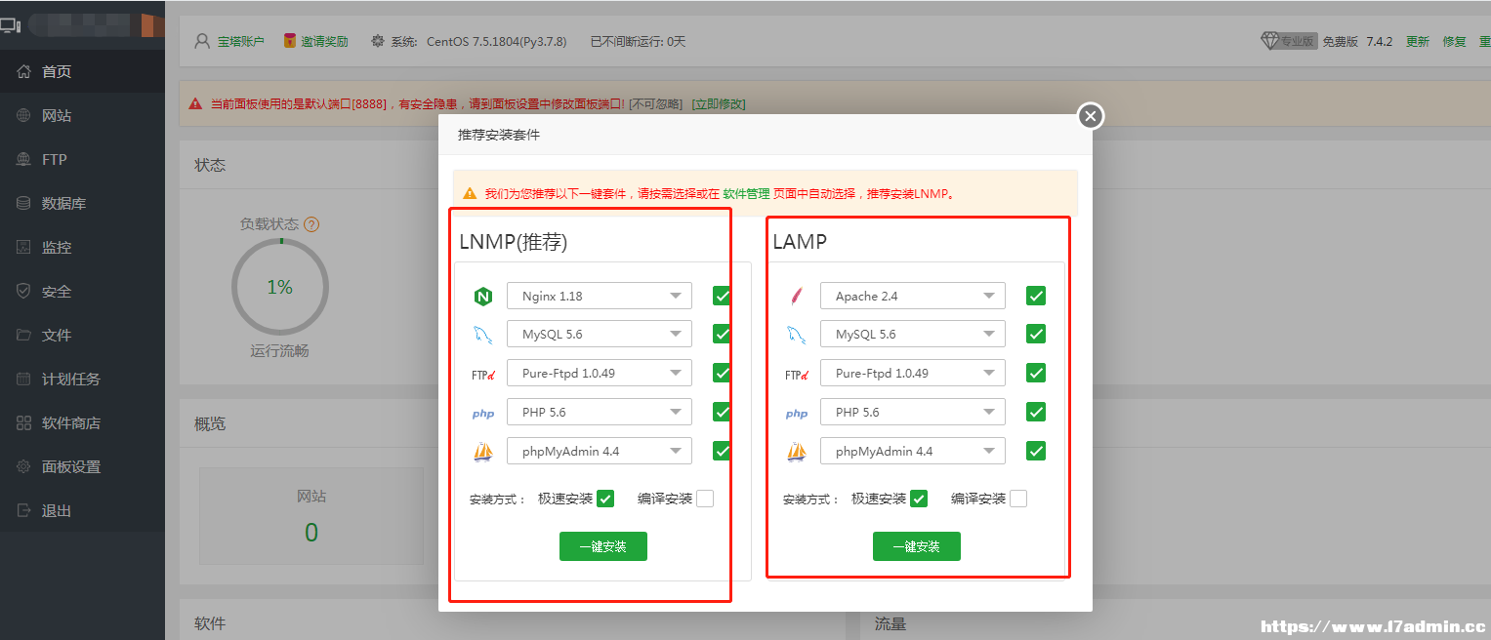The height and width of the screenshot is (640, 1491).
Task: Click the home icon beside 首页
Action: tap(24, 71)
